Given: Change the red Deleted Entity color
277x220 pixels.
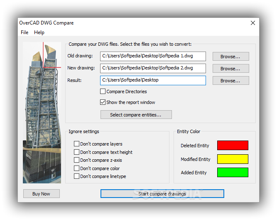Looking at the screenshot, I should point(233,146).
